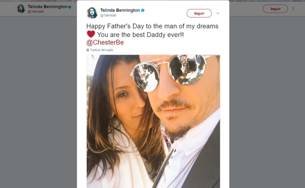Click the profile header's small avatar picture
Viewport: 305px width, 188px height.
pyautogui.click(x=21, y=9)
